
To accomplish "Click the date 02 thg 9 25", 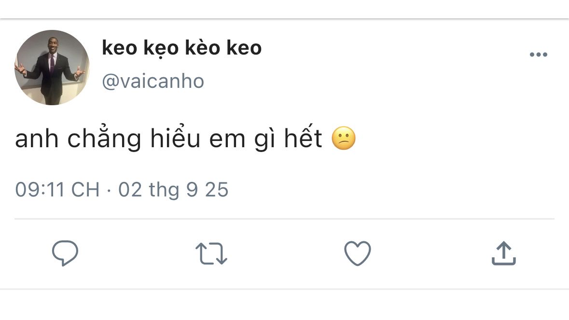I will [173, 190].
